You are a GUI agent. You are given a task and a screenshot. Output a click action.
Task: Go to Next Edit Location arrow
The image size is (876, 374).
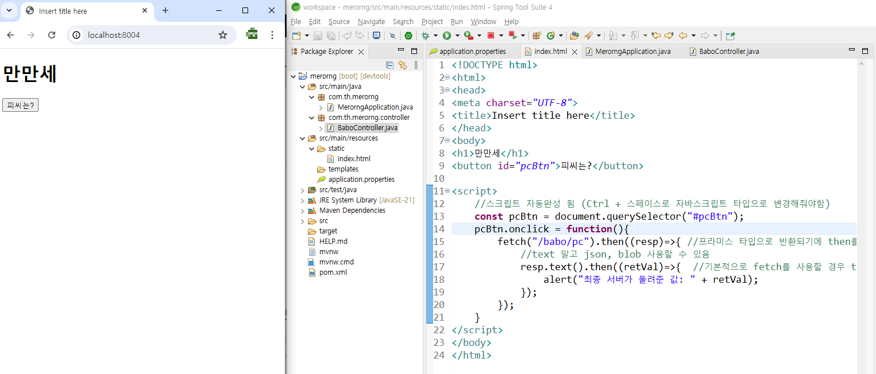[669, 36]
